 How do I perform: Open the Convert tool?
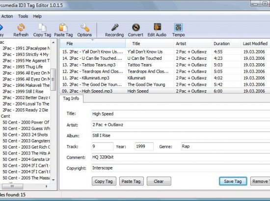[x=135, y=30]
